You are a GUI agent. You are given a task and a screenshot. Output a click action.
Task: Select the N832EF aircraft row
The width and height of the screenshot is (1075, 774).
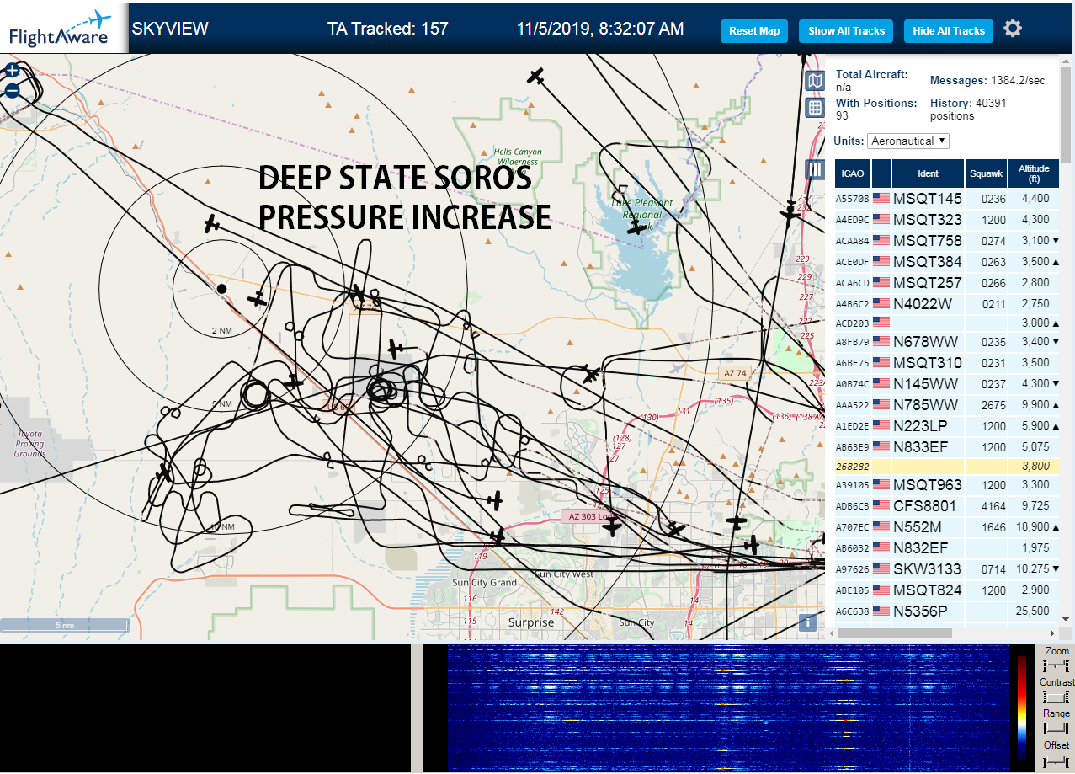click(946, 548)
